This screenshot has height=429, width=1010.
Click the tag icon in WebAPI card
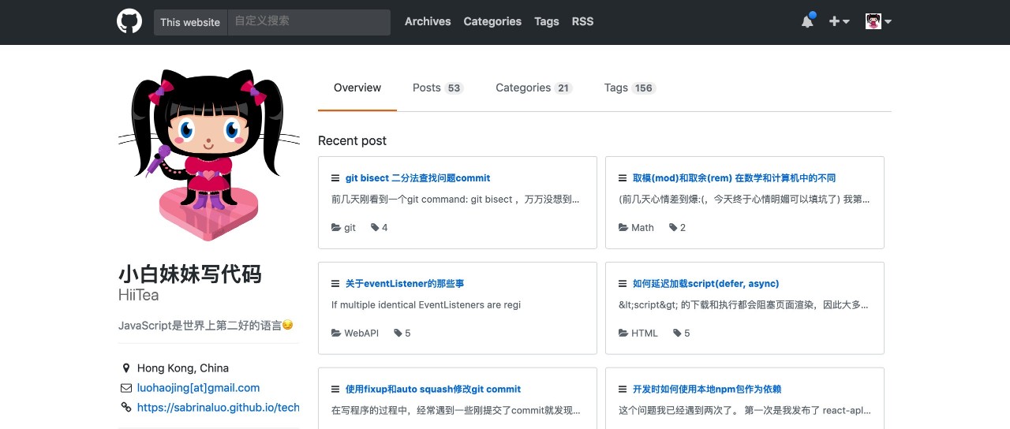point(398,334)
